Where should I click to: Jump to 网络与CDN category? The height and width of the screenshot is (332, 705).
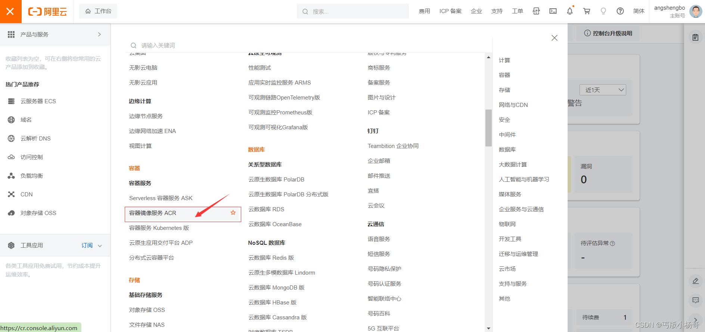coord(513,105)
